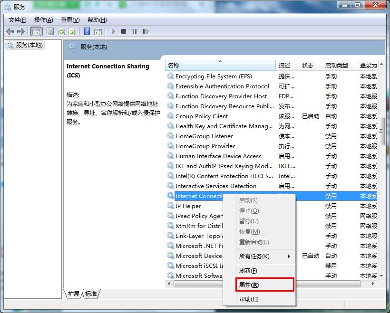Switch to the 扩展 tab
The height and width of the screenshot is (313, 390).
point(73,294)
